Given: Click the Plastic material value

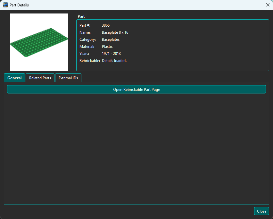Looking at the screenshot, I should click(x=107, y=47).
